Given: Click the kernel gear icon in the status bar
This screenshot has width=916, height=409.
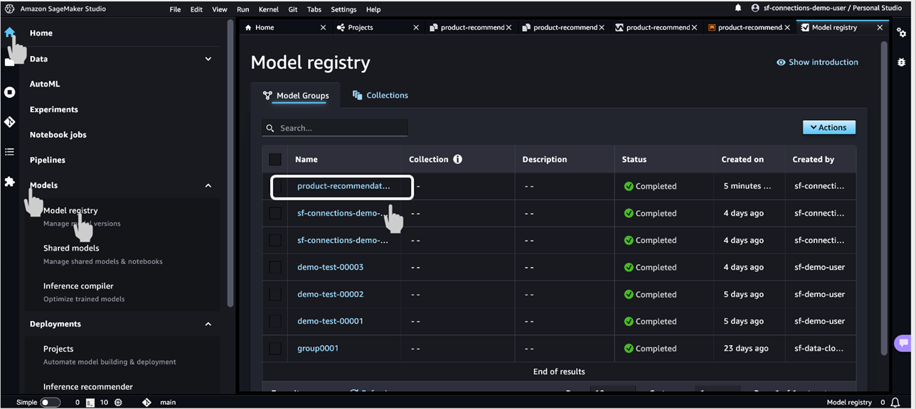Looking at the screenshot, I should [x=118, y=402].
